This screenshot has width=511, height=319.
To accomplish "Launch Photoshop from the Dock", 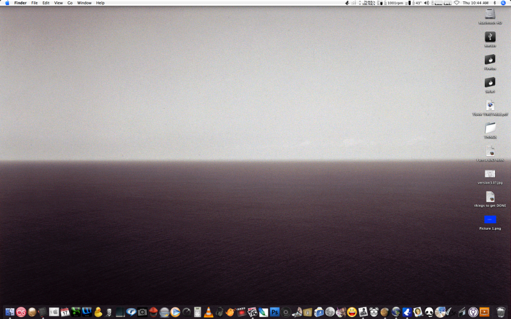I will (275, 312).
